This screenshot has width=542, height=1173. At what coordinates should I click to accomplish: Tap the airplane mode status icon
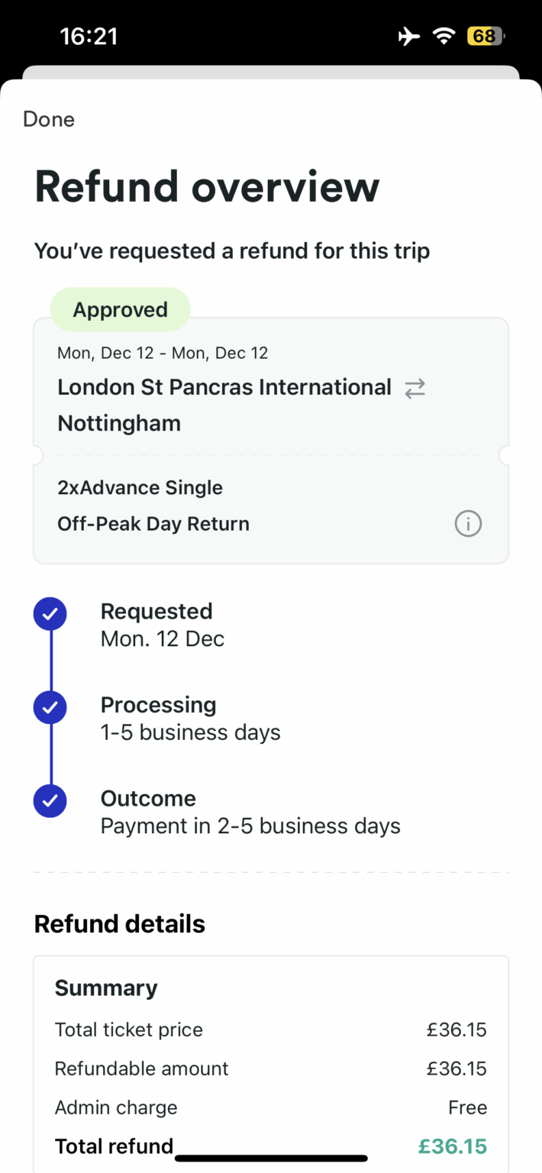(409, 36)
